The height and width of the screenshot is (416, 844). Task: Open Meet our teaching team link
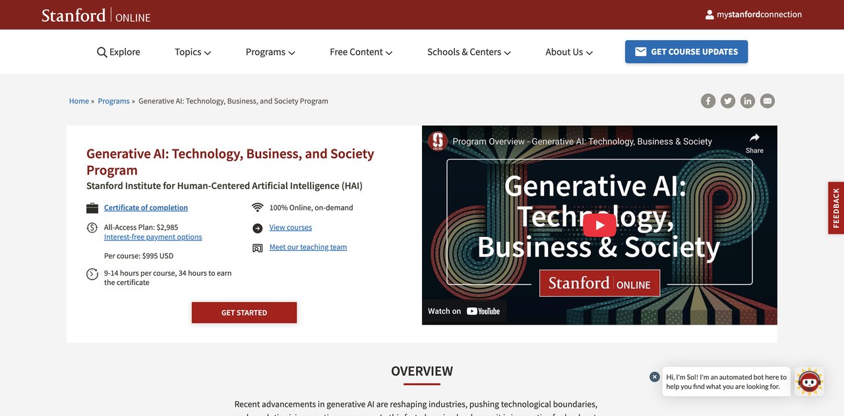(308, 247)
